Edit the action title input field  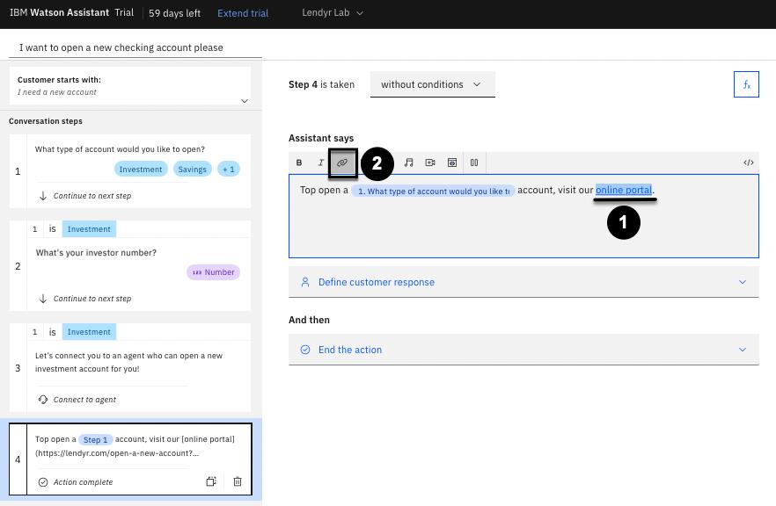coord(135,47)
